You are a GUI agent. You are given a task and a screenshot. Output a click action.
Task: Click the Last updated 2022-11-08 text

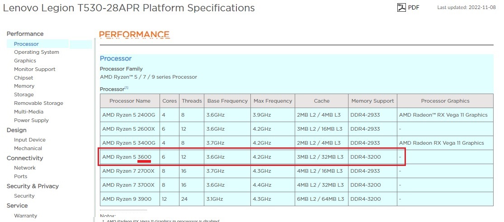tap(466, 7)
